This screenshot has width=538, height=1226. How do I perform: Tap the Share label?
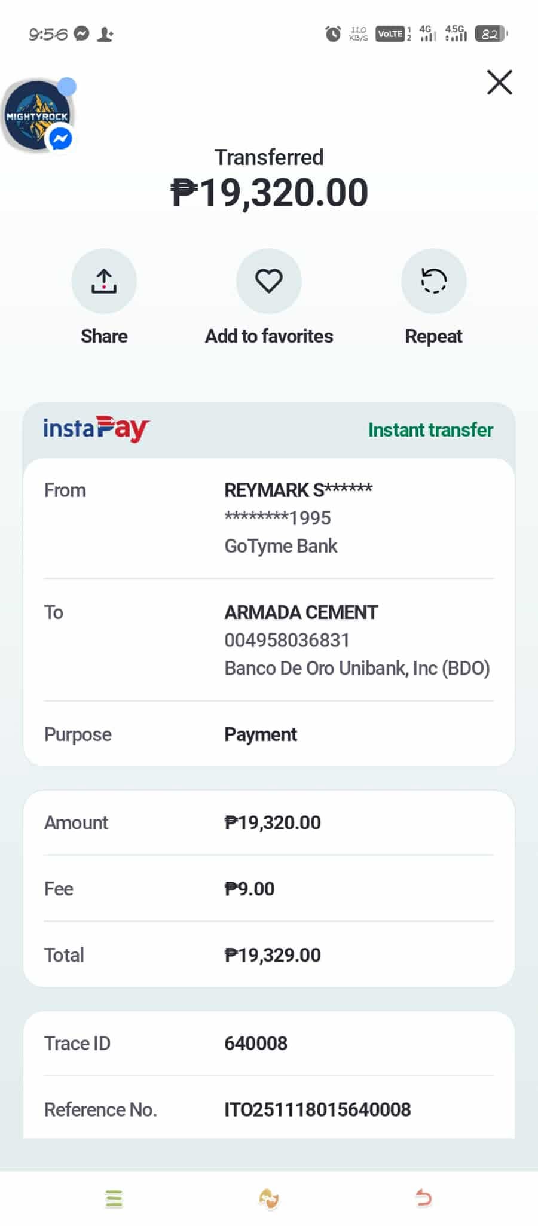click(104, 336)
